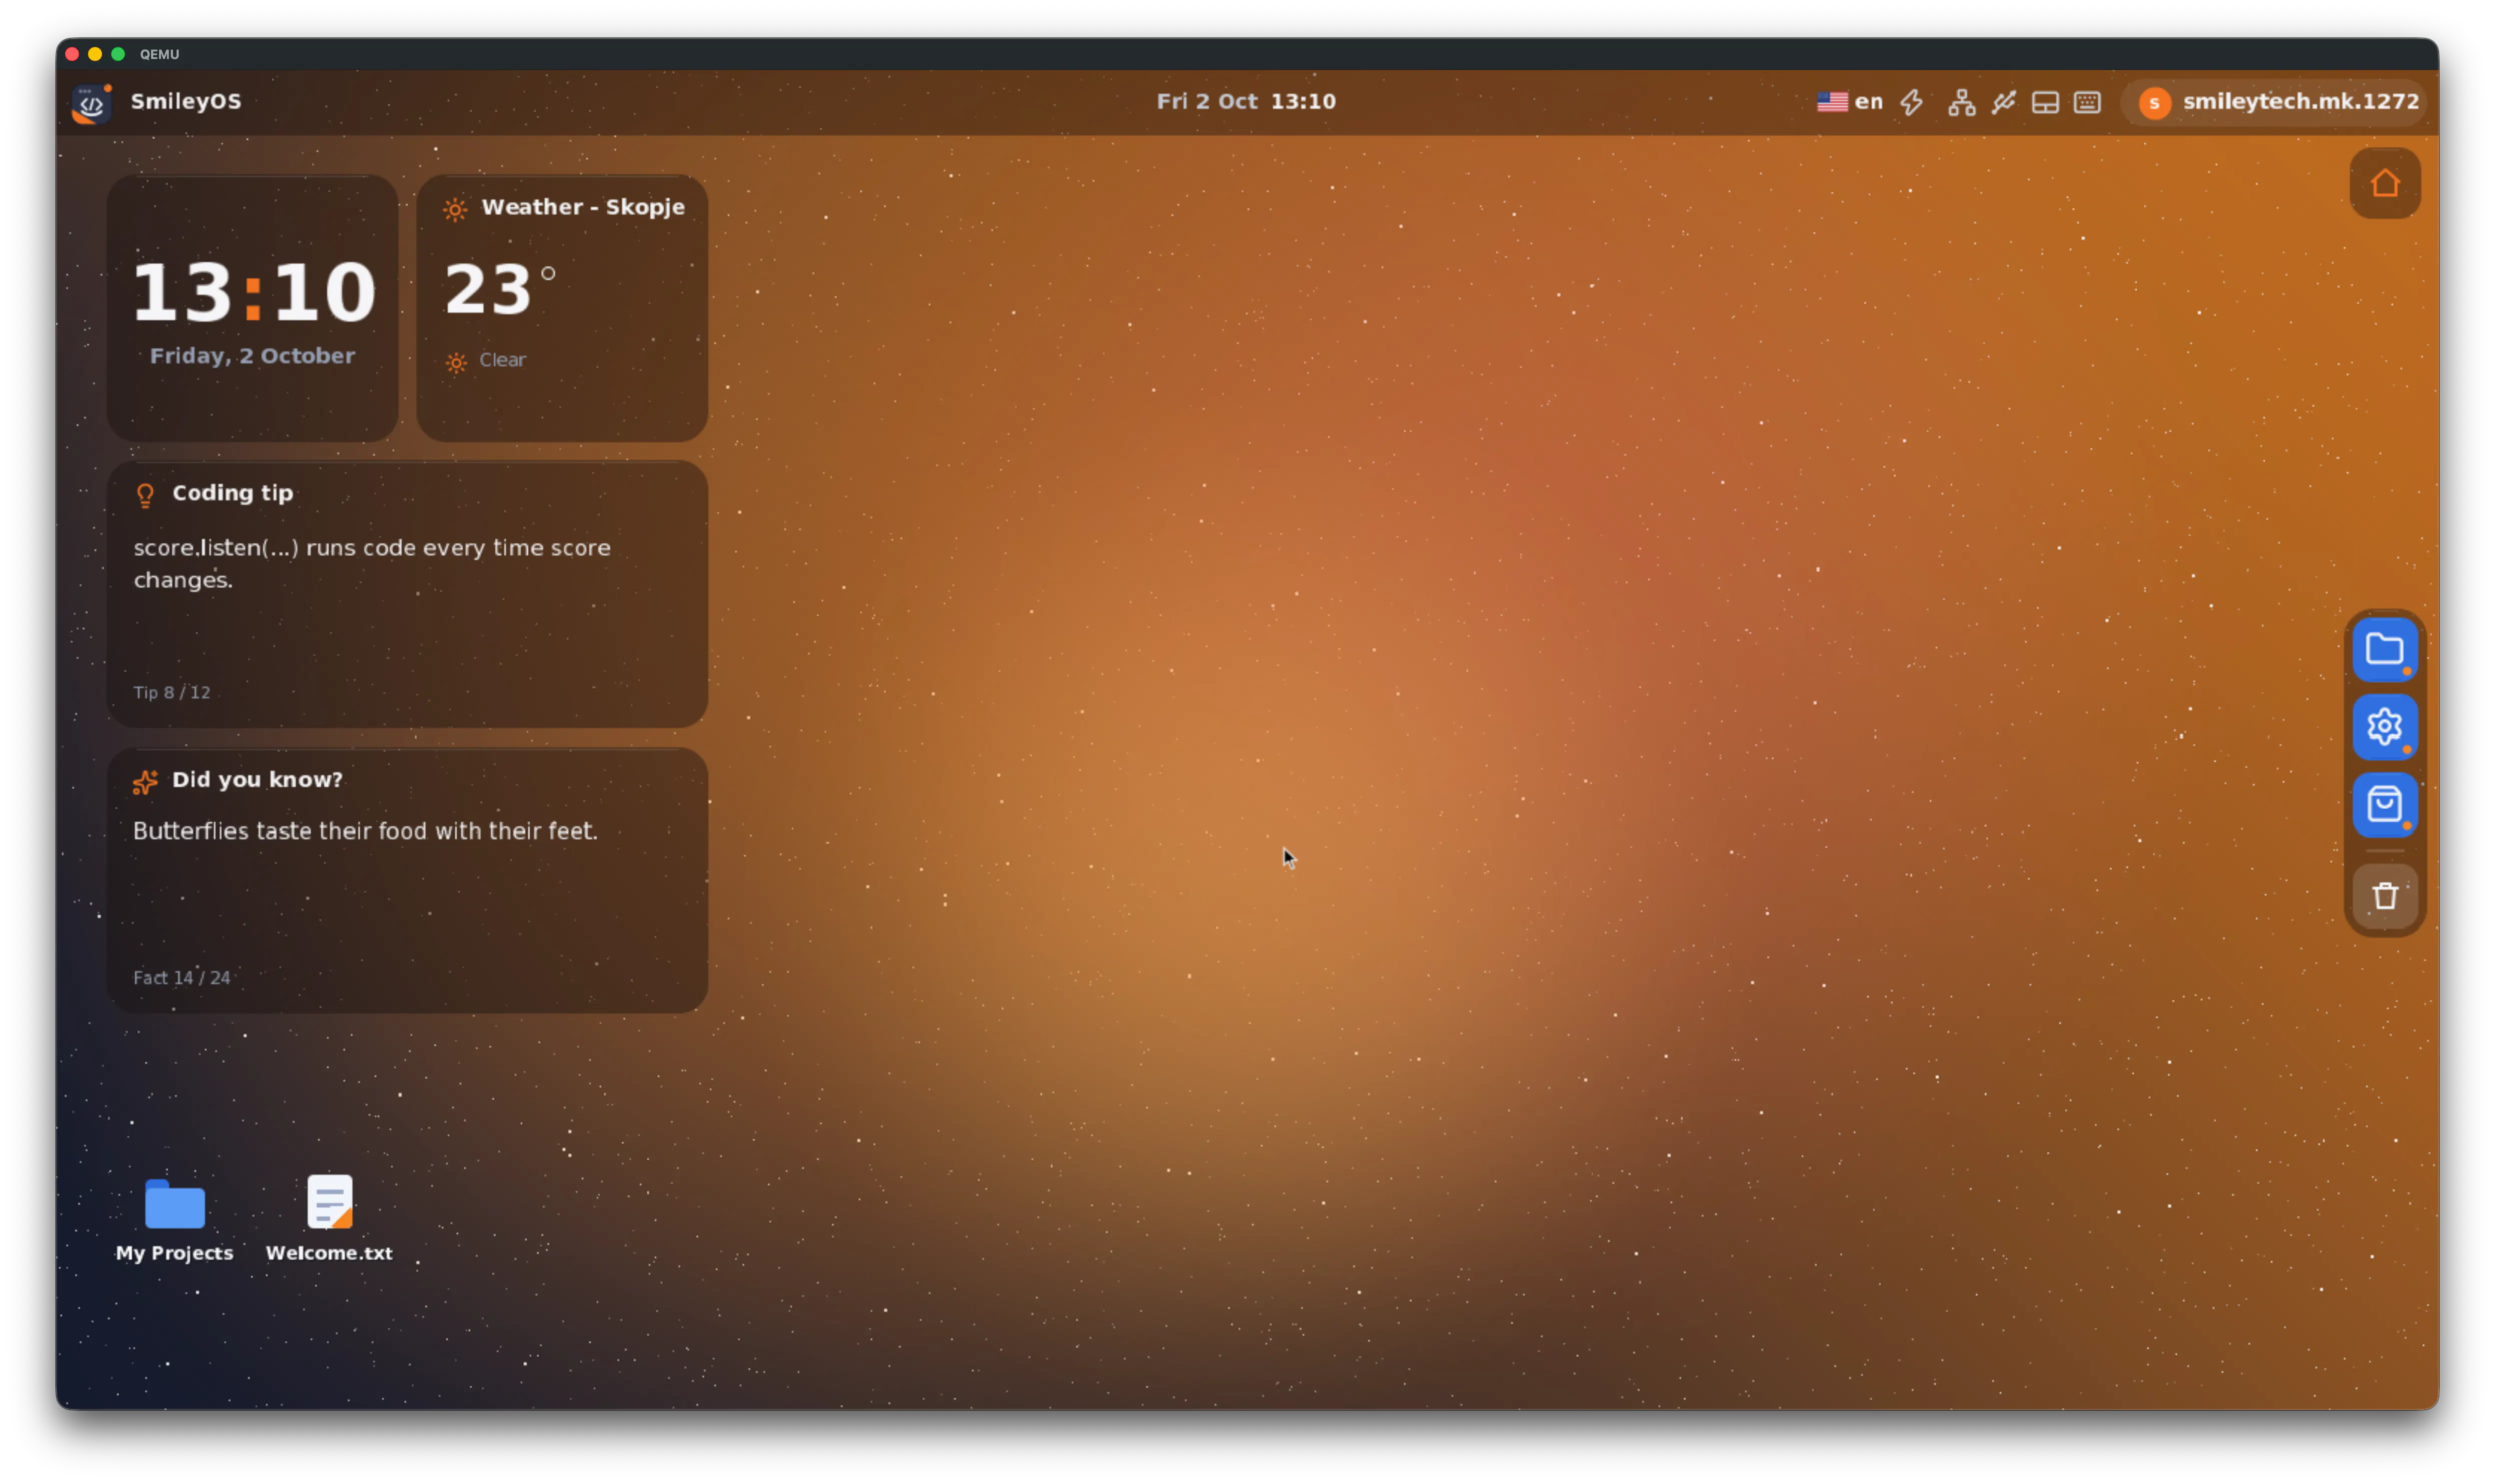Click the 'Butterflies taste their food' fact text
Image resolution: width=2495 pixels, height=1484 pixels.
[365, 831]
